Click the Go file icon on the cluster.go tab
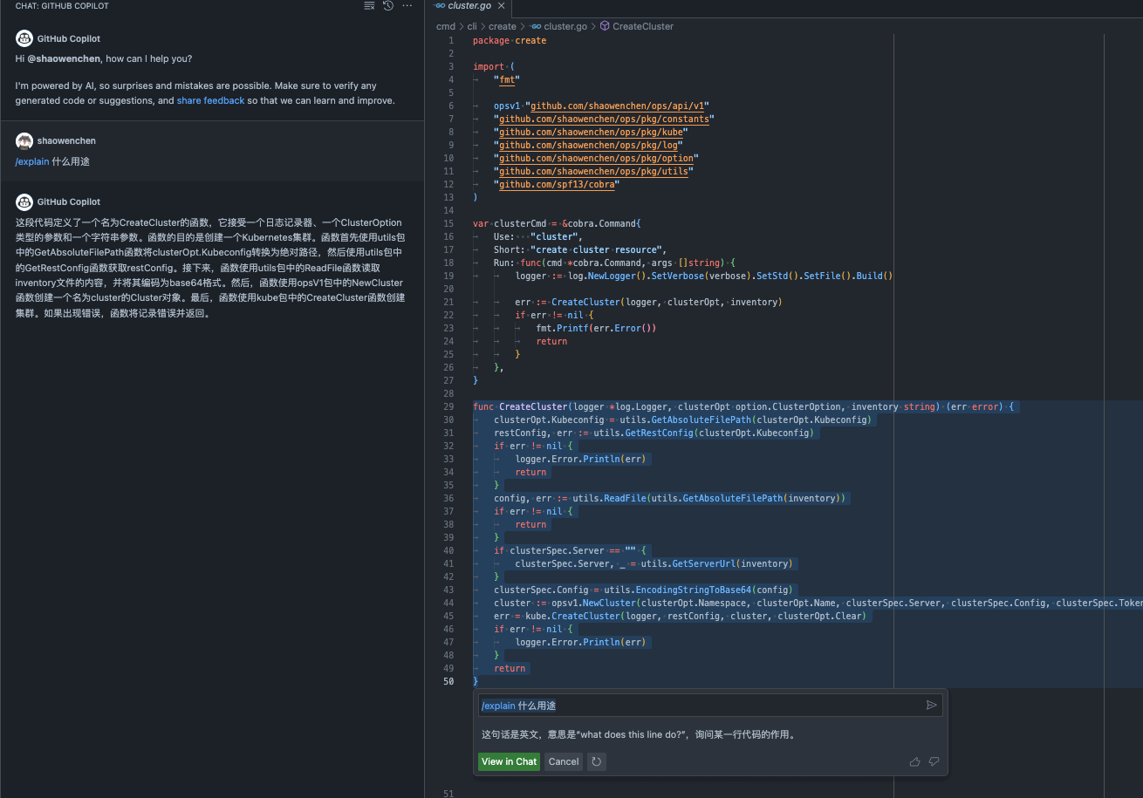 tap(439, 5)
